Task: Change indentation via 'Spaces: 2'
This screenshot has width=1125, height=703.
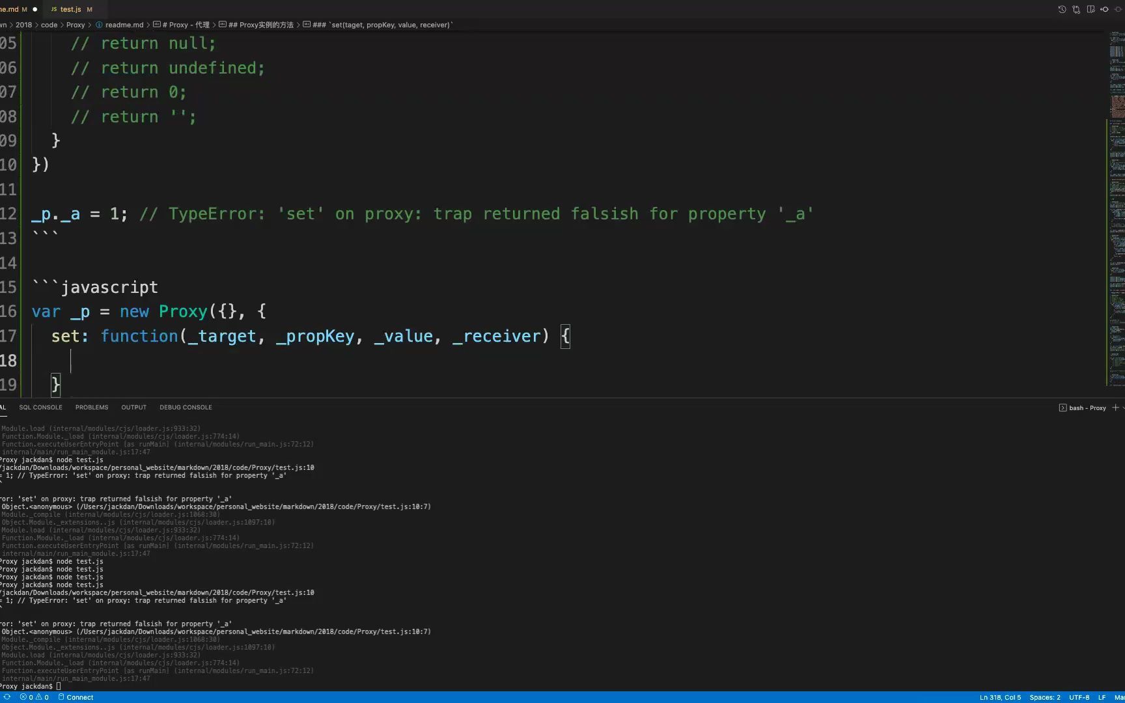Action: [x=1045, y=697]
